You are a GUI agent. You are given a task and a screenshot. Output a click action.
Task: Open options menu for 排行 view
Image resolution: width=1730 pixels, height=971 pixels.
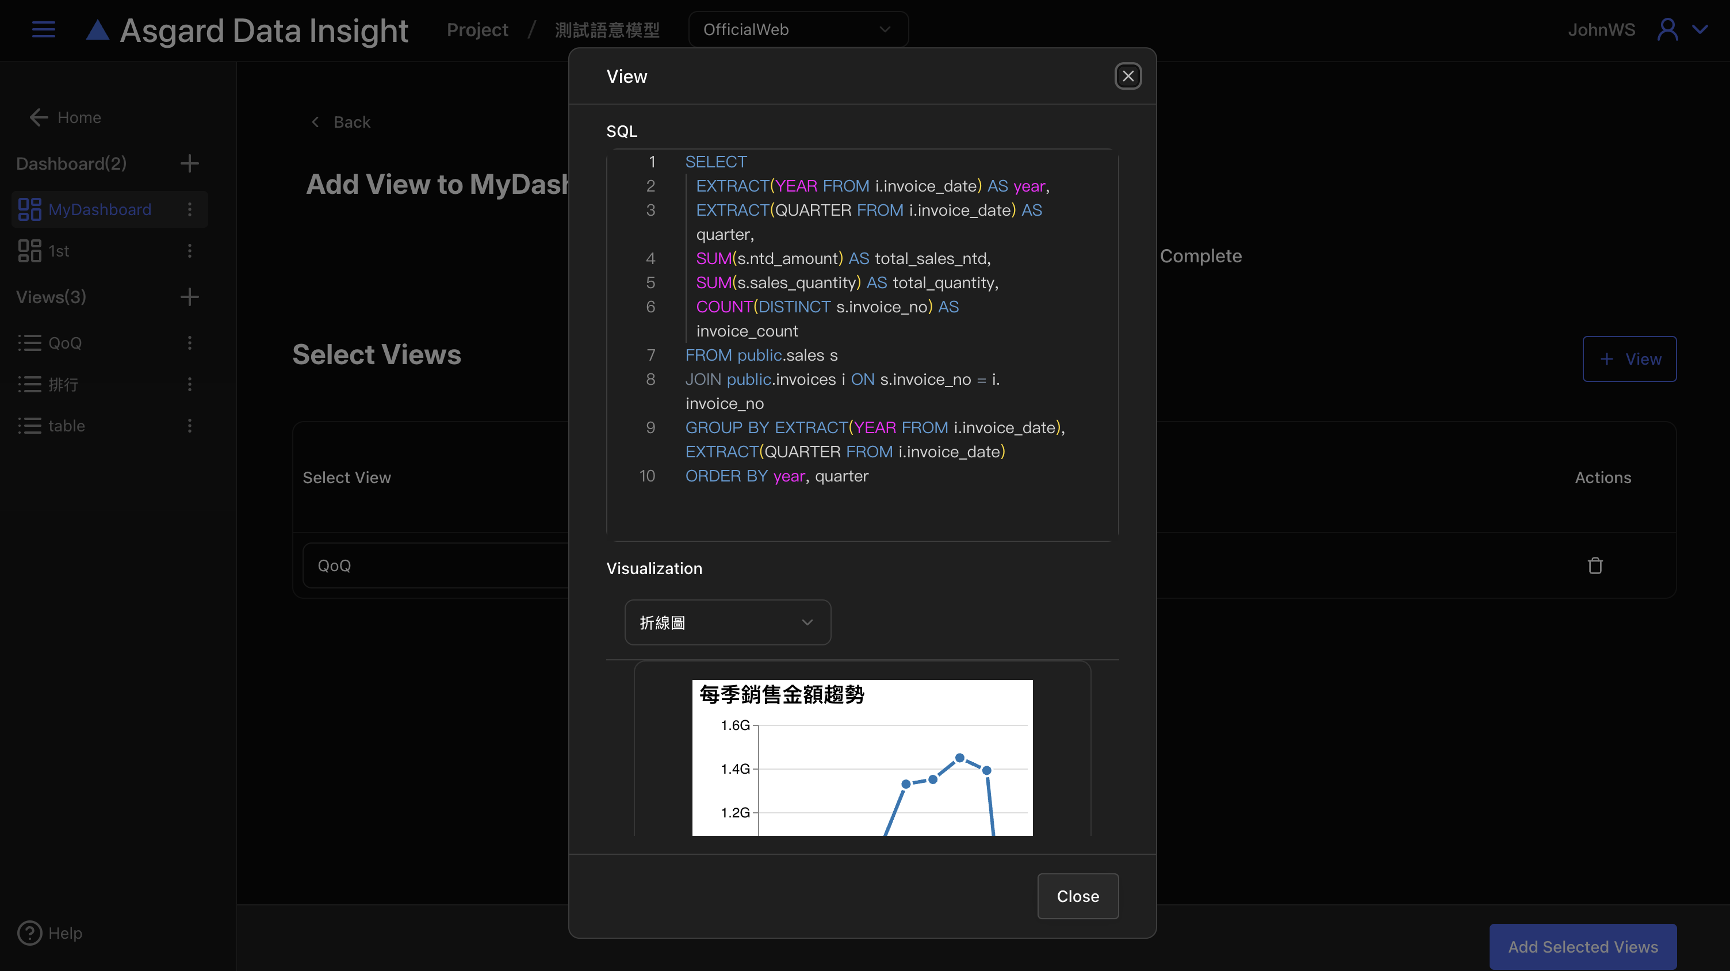189,384
